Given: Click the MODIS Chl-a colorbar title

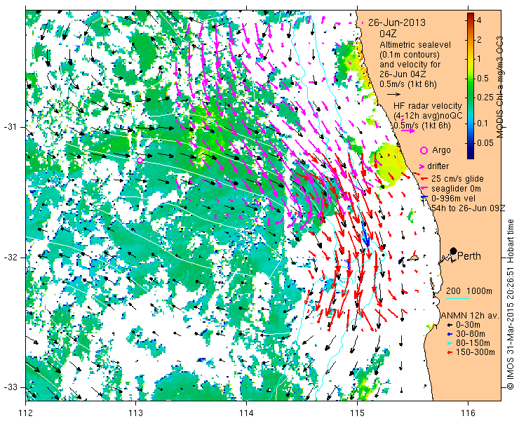Looking at the screenshot, I should pyautogui.click(x=500, y=87).
